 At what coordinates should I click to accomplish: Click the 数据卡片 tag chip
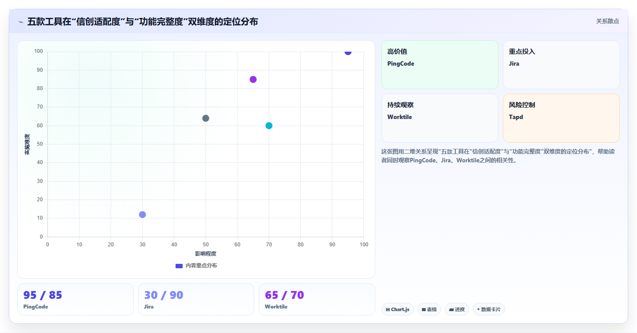tap(489, 309)
